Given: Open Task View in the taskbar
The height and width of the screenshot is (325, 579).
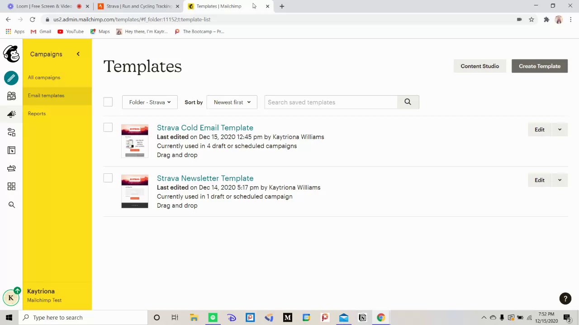Looking at the screenshot, I should (x=175, y=317).
